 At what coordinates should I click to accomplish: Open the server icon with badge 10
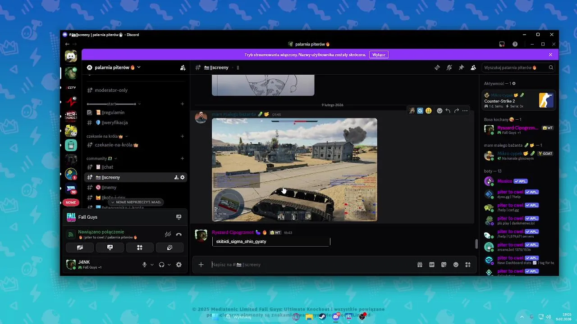pos(71,189)
